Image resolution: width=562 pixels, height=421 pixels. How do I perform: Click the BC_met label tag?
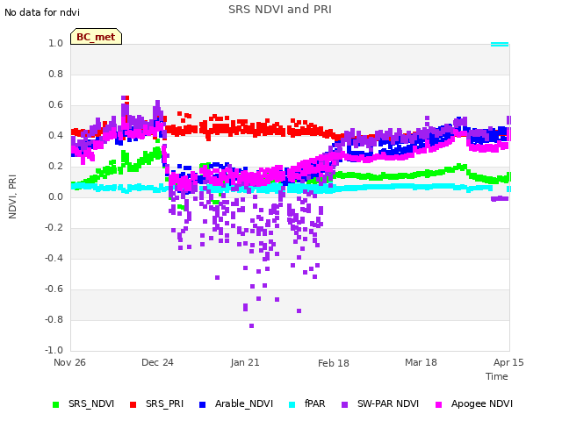tap(96, 37)
